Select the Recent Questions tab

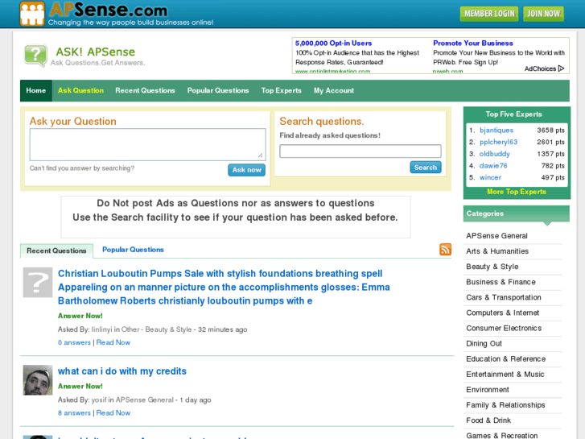56,251
